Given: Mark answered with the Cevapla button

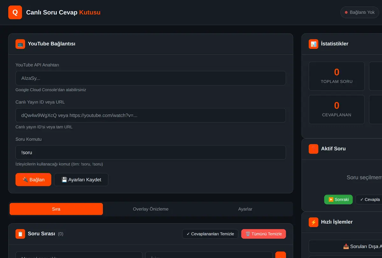Looking at the screenshot, I should (x=369, y=199).
